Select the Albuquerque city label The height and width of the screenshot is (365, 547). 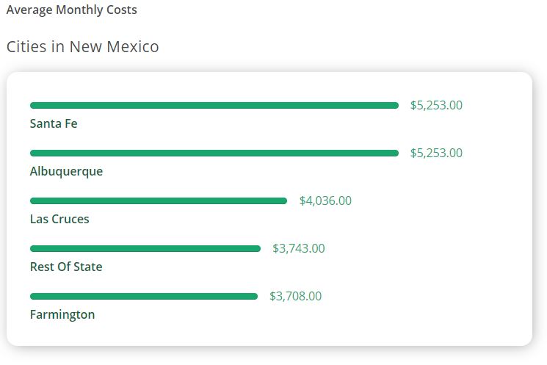coord(66,172)
